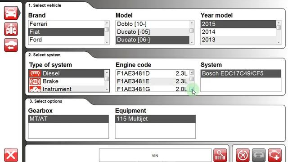Screen dimensions: 288x162
Task: Open the flight recorder icon
Action: click(x=243, y=155)
